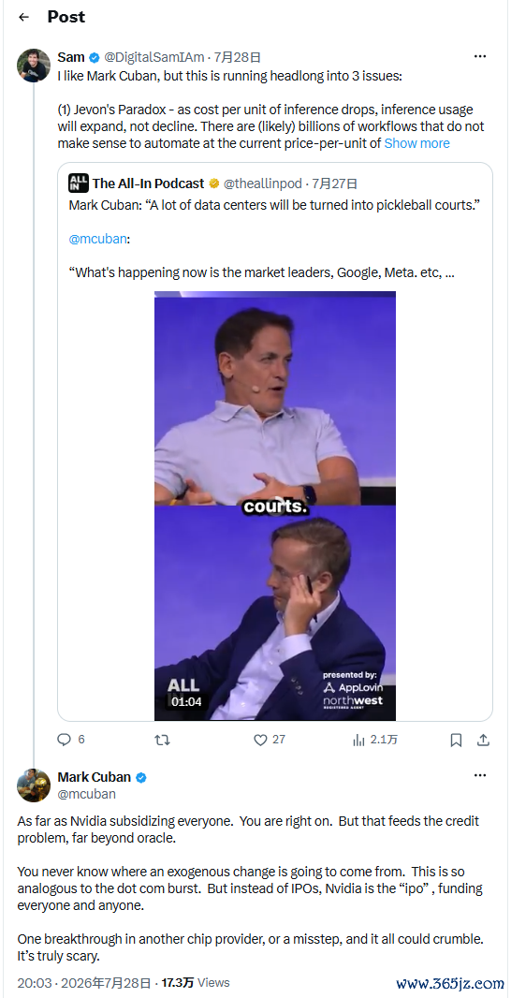The height and width of the screenshot is (998, 511).
Task: Open Mark Cuban's profile avatar
Action: (34, 785)
